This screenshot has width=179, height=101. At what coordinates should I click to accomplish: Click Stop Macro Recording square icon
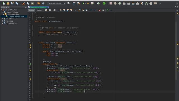tap(103, 10)
